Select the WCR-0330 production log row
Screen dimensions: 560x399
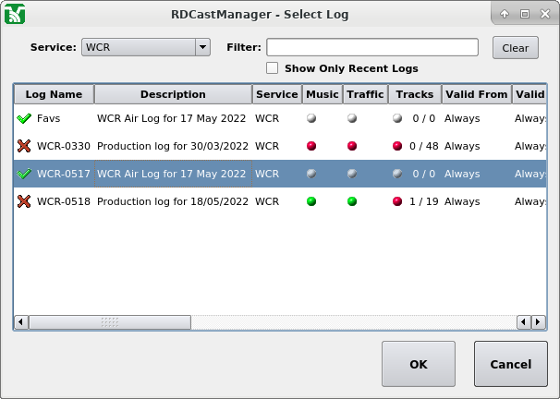coord(173,146)
